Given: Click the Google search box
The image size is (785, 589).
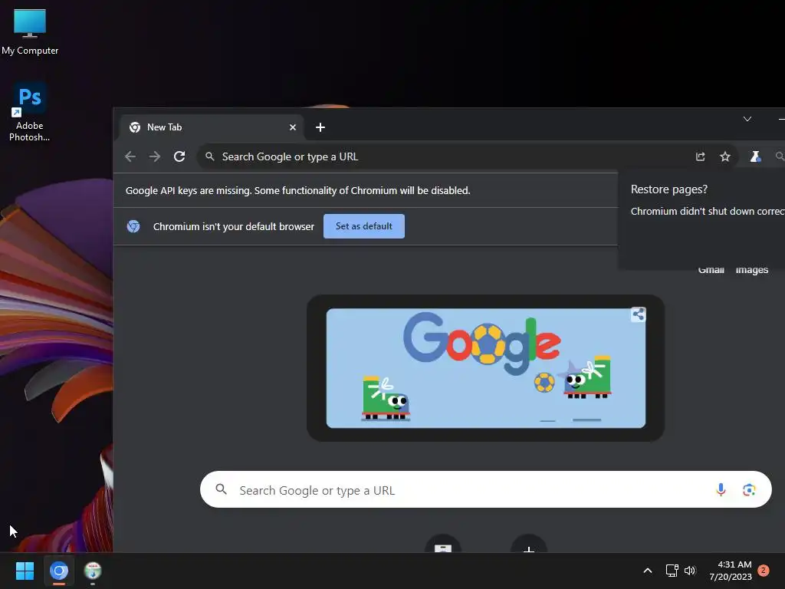Looking at the screenshot, I should click(x=485, y=490).
